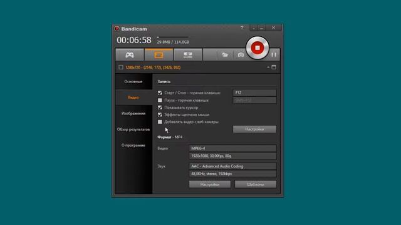Take a screenshot with the camera icon
The image size is (401, 225).
241,55
